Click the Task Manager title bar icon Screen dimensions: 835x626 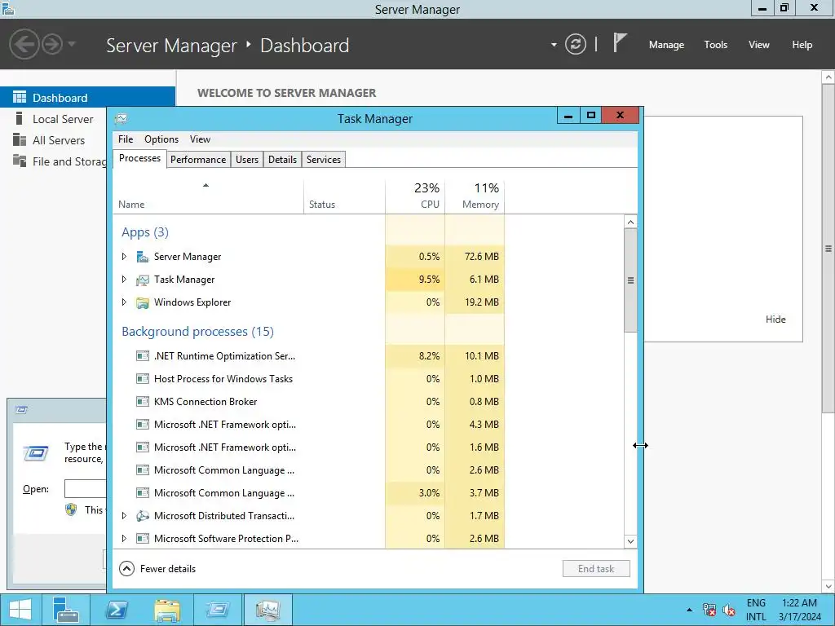coord(121,118)
